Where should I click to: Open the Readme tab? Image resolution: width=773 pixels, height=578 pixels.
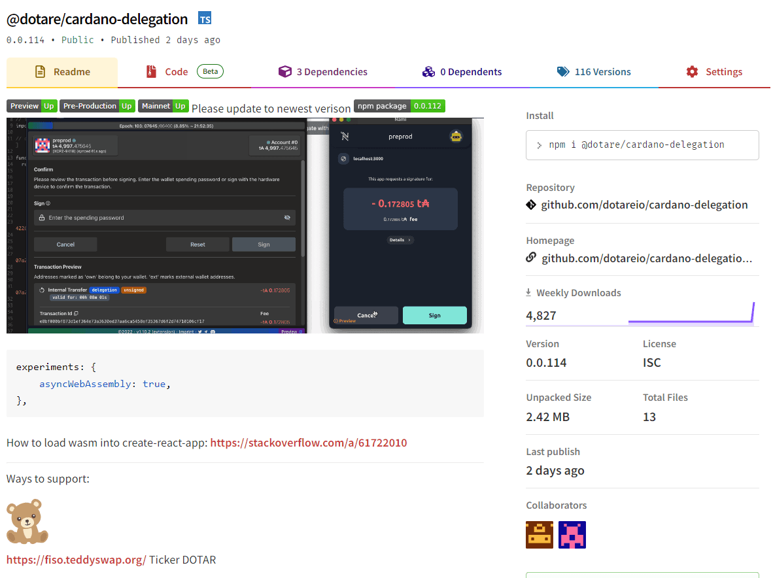click(62, 72)
